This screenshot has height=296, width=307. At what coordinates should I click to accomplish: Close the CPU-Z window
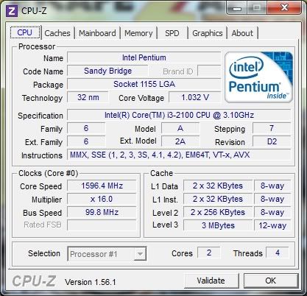pyautogui.click(x=284, y=7)
